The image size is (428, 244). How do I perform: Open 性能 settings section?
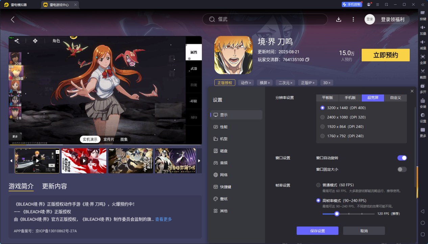236,127
